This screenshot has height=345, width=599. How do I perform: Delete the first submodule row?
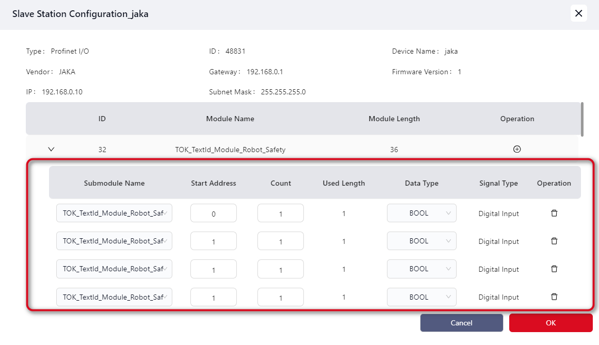tap(554, 213)
